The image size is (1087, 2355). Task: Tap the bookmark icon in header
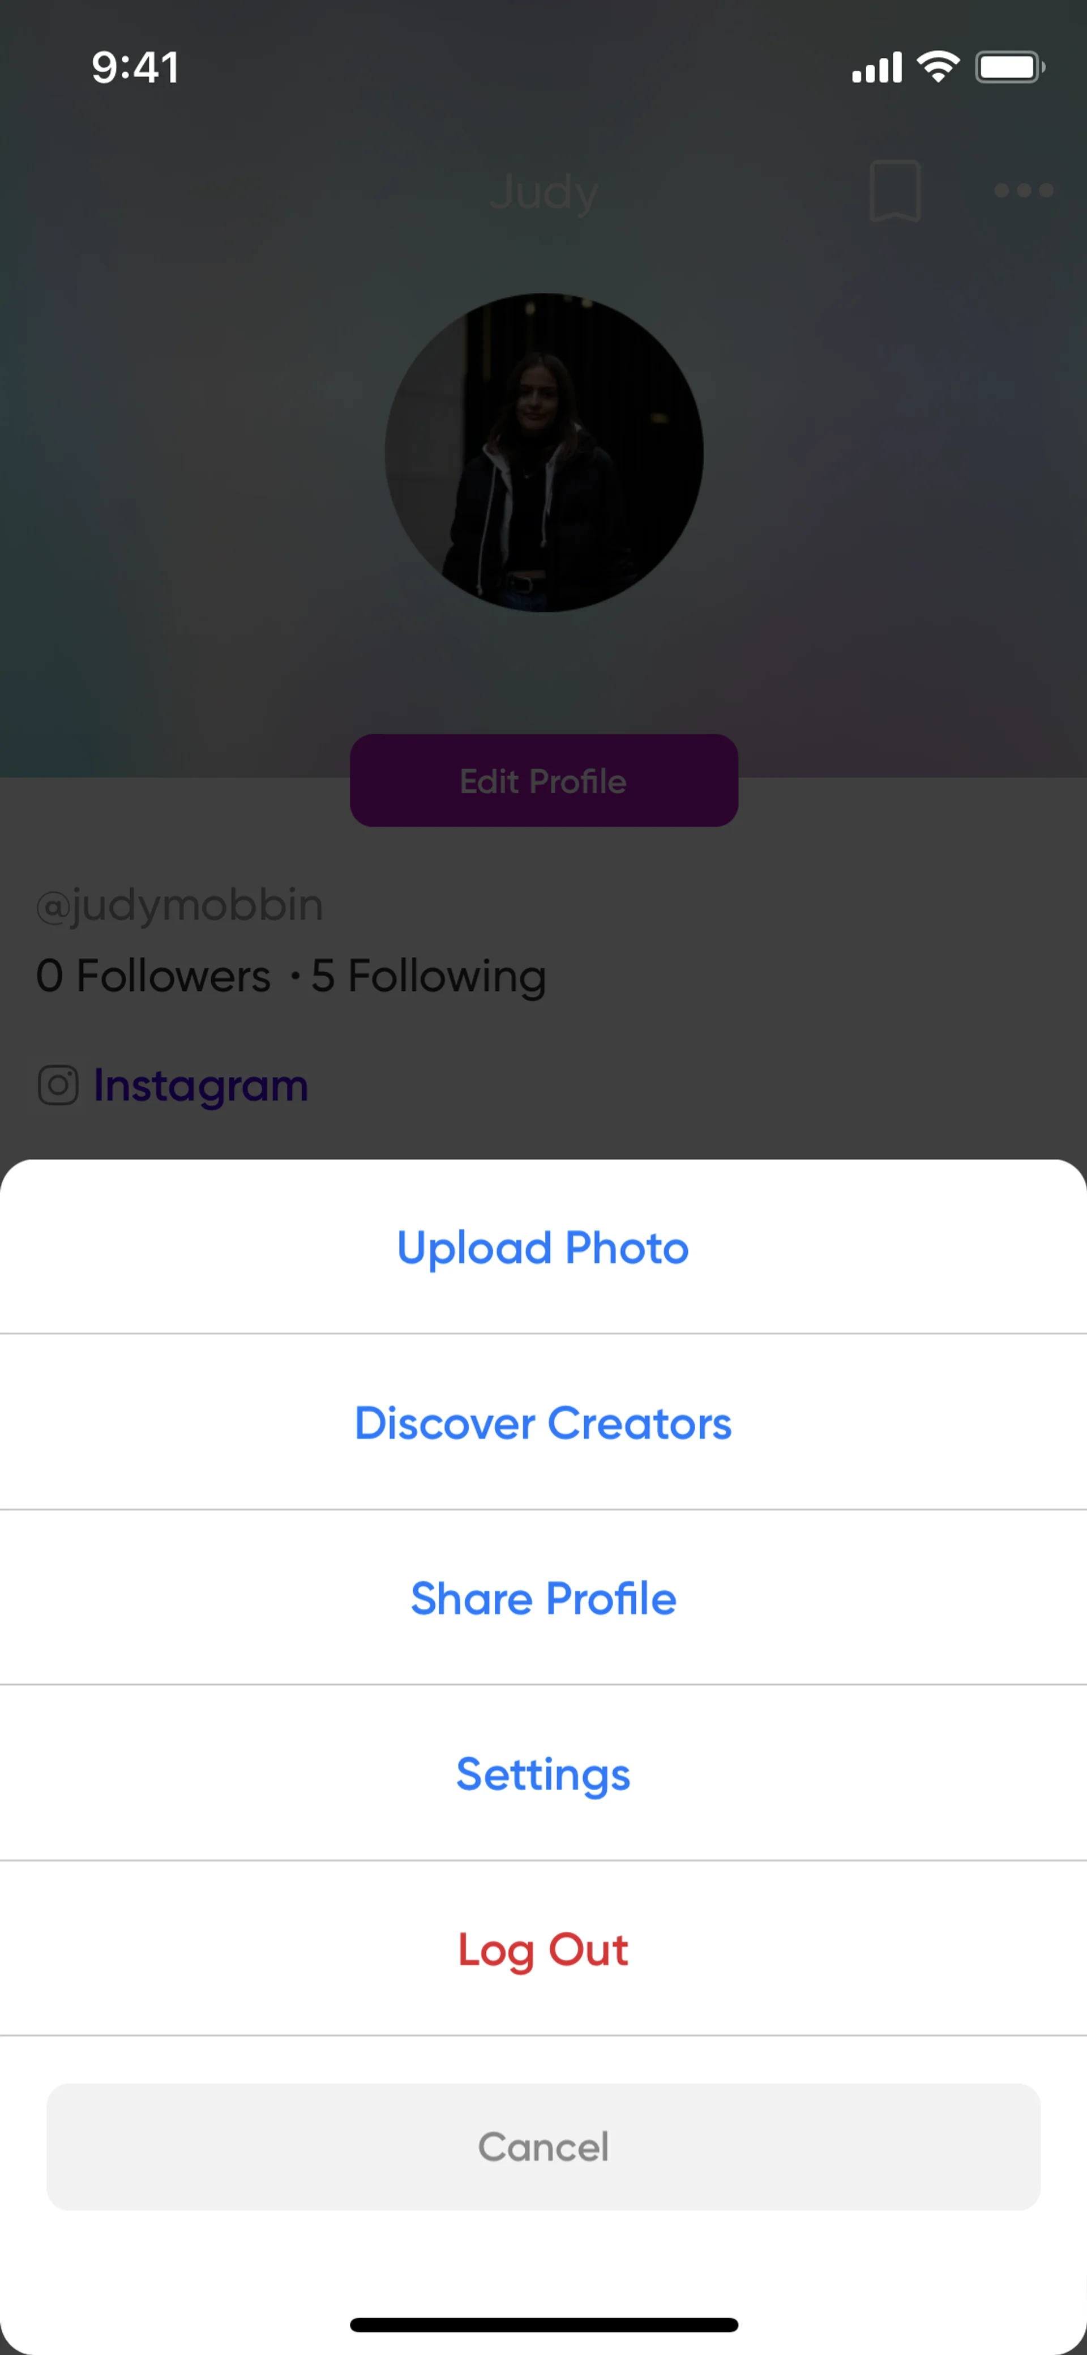[895, 190]
